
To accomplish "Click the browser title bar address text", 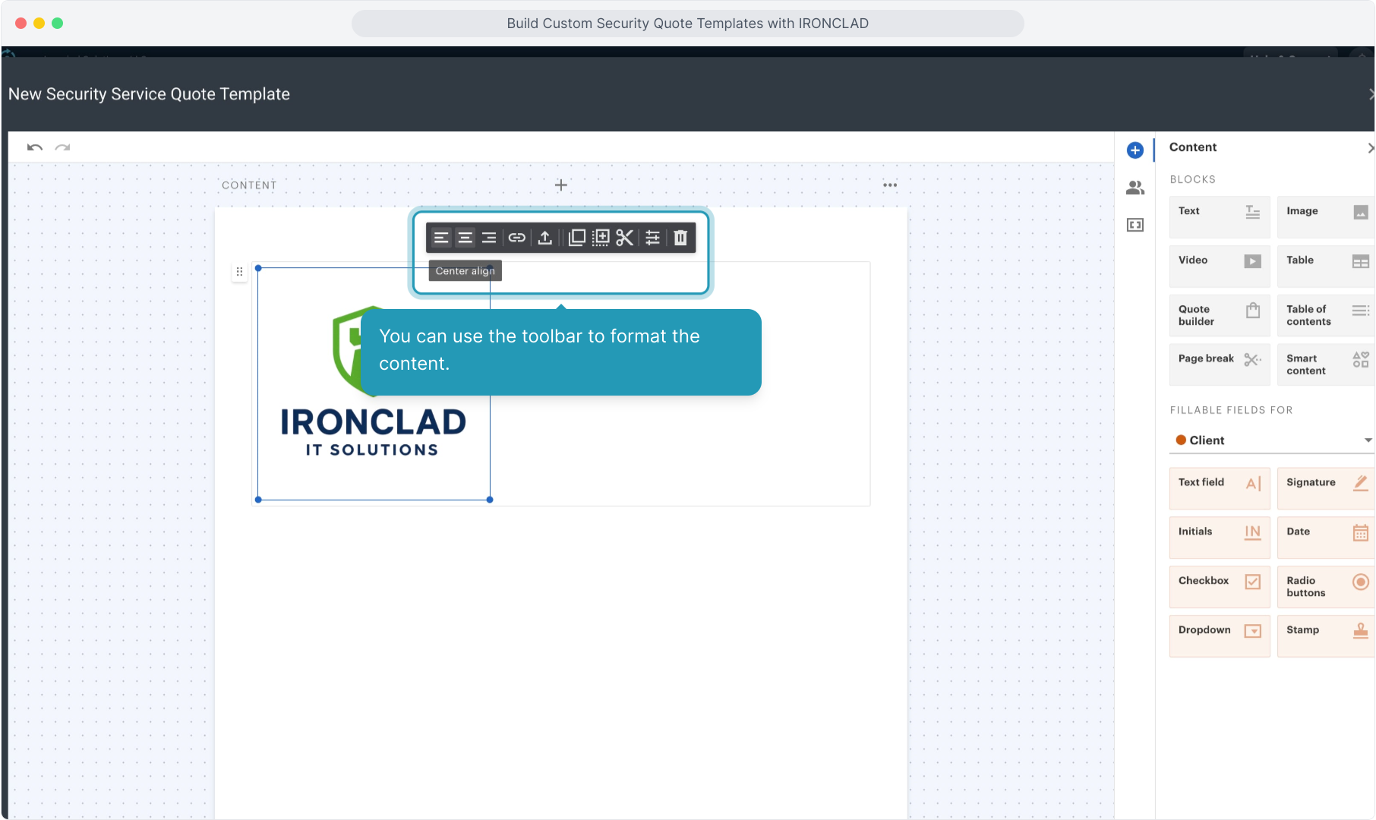I will coord(687,24).
